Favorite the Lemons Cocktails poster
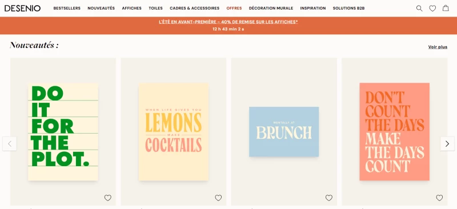Image resolution: width=457 pixels, height=209 pixels. 218,198
